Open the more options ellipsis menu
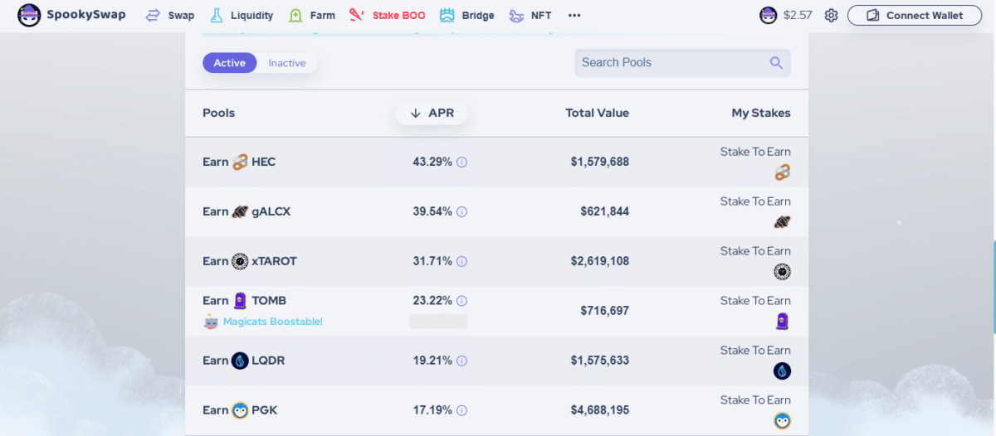 tap(574, 16)
